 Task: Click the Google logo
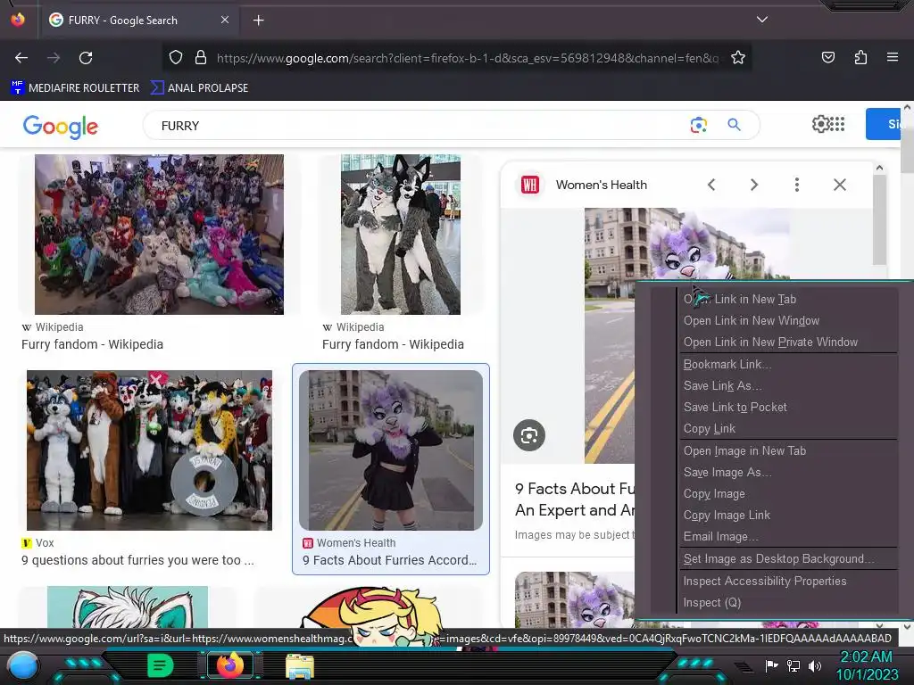click(x=61, y=127)
